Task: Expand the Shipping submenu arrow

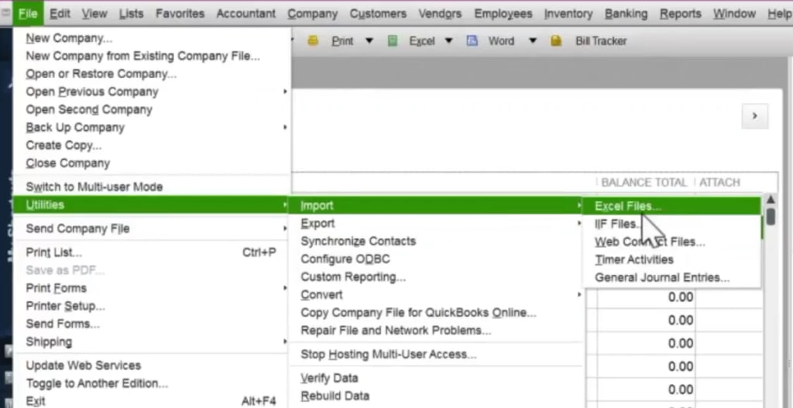Action: click(x=285, y=341)
